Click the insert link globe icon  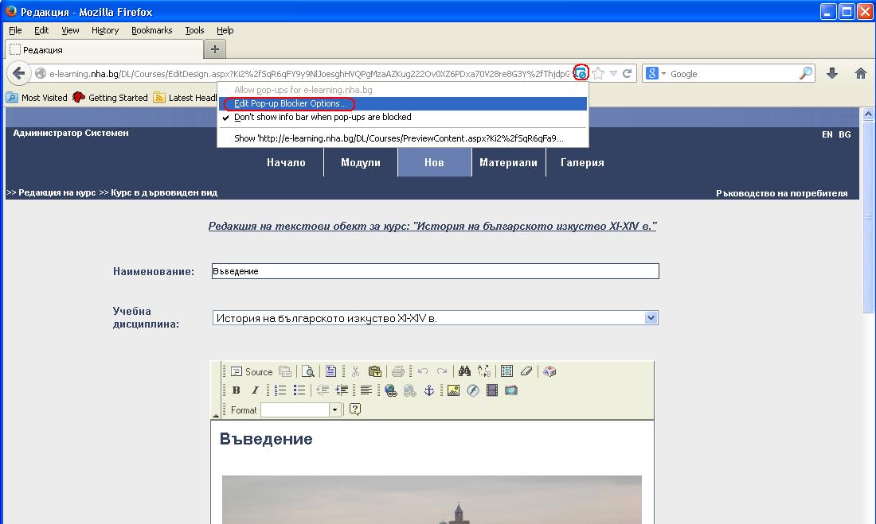point(390,390)
